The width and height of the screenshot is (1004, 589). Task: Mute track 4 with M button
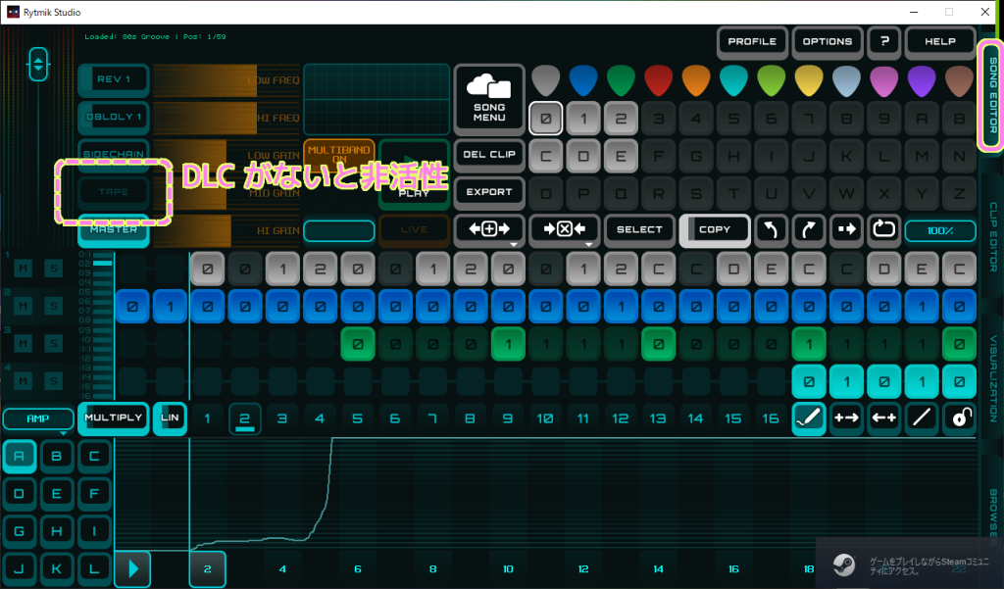(24, 381)
